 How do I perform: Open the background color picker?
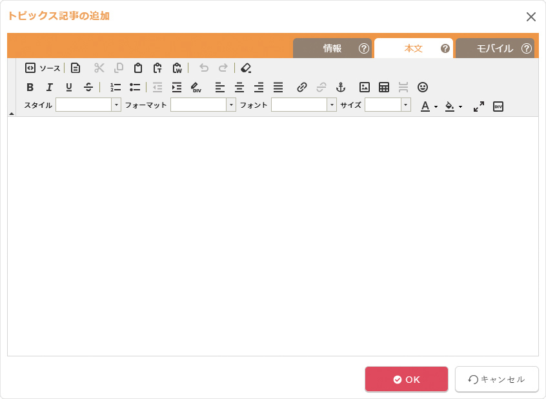pyautogui.click(x=453, y=107)
